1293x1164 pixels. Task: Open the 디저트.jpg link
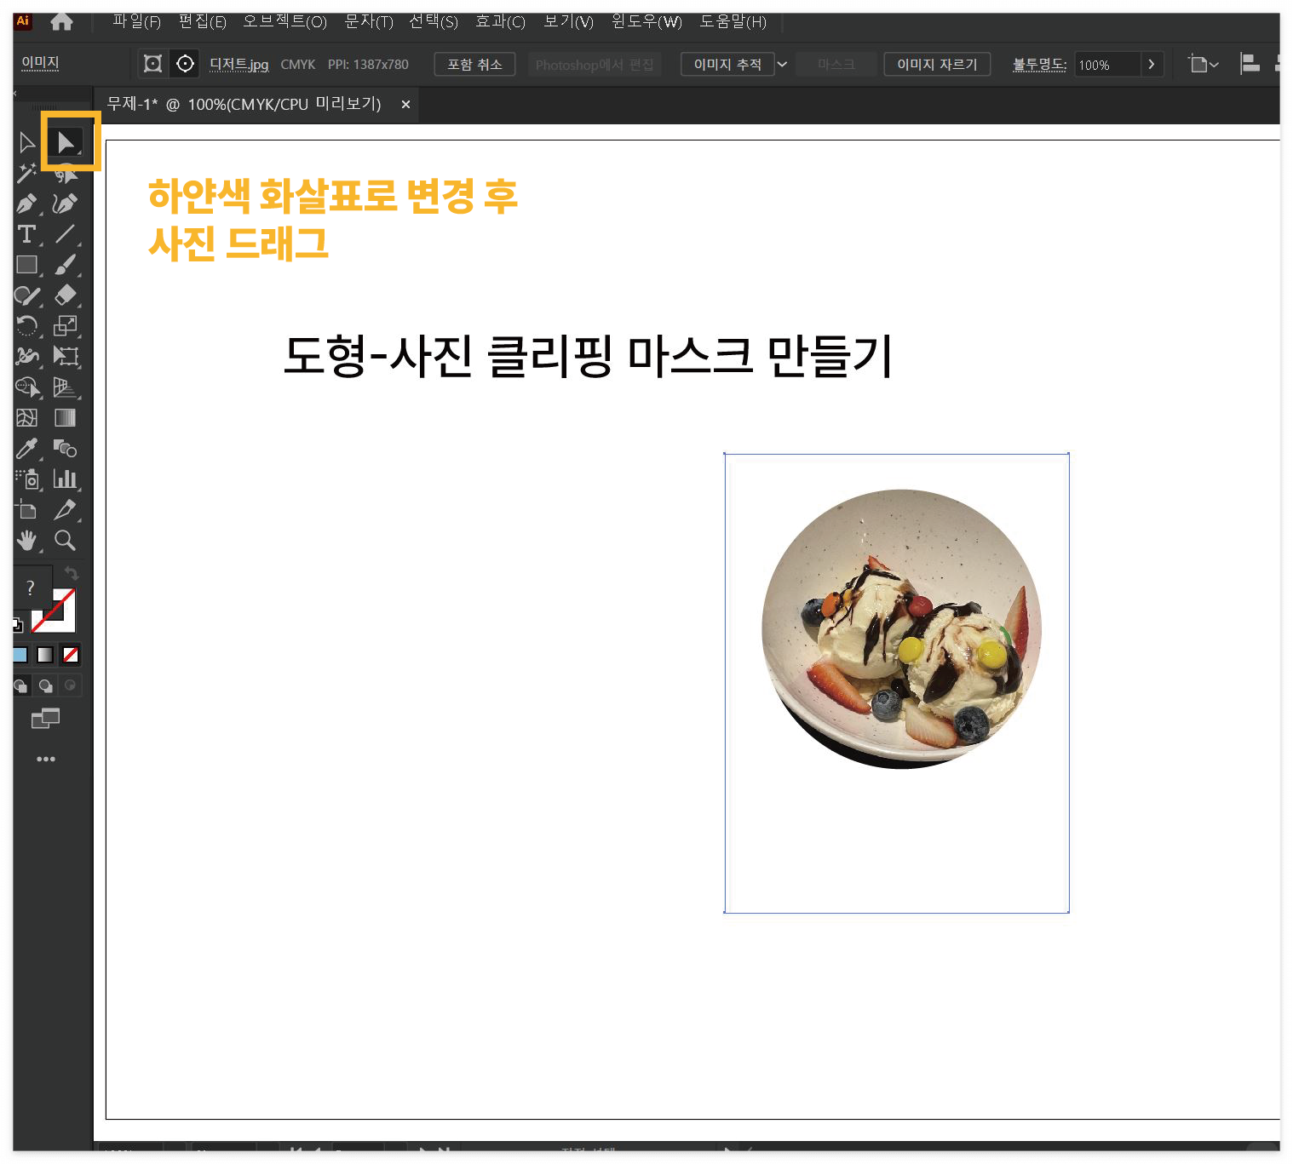238,65
